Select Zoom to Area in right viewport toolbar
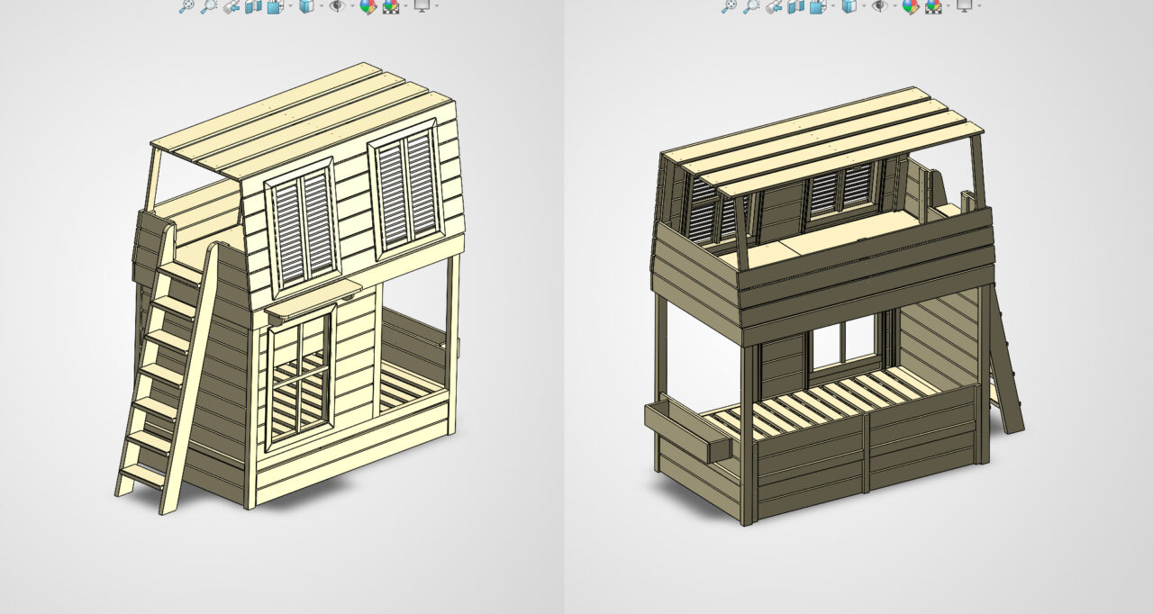Viewport: 1153px width, 614px height. point(750,6)
